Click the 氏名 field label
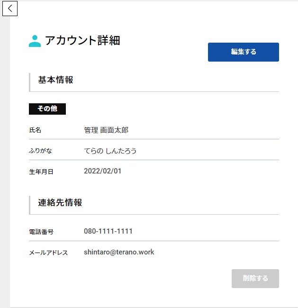Image resolution: width=298 pixels, height=308 pixels. click(36, 130)
